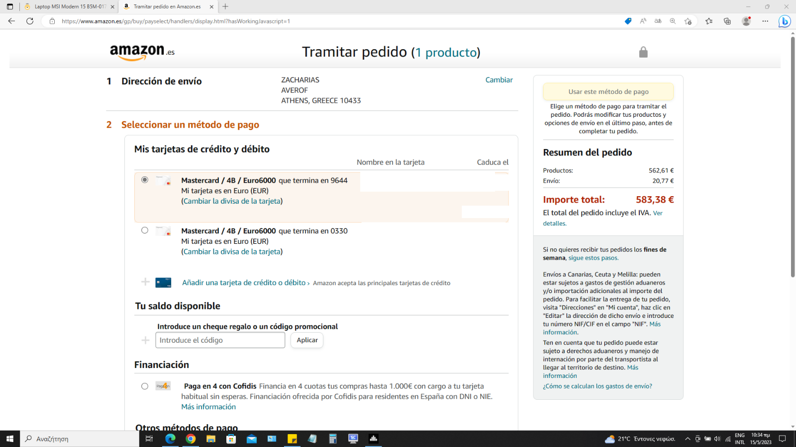Click the secure checkout padlock icon

coord(643,52)
